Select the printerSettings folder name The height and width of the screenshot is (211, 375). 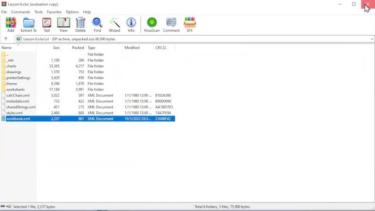tap(18, 78)
